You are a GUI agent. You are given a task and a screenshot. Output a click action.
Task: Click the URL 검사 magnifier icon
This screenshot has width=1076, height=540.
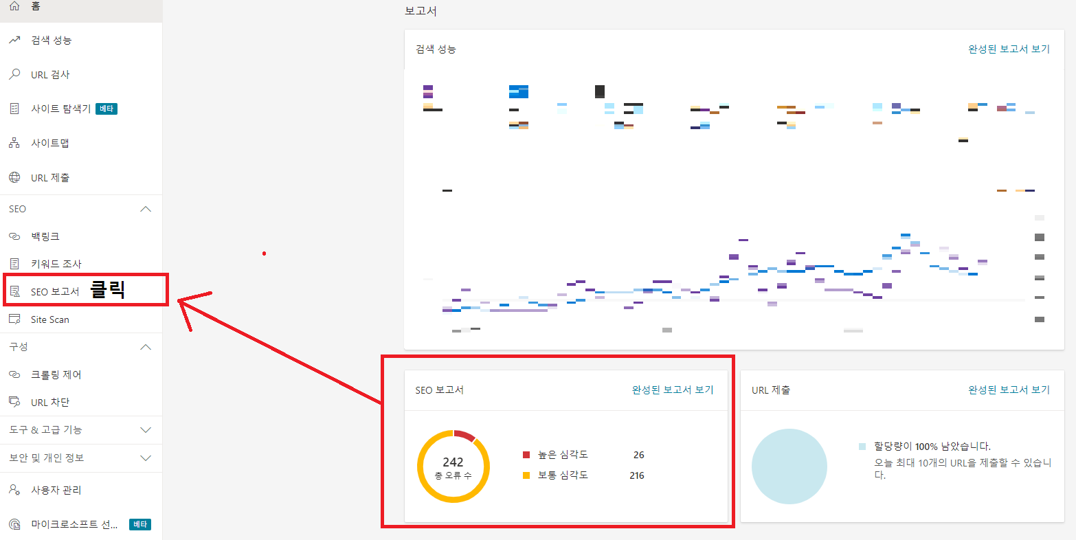pos(14,74)
